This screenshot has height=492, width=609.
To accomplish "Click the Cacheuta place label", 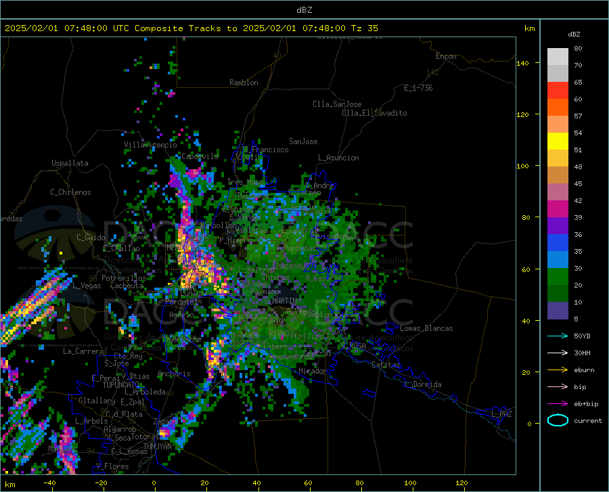I will pos(127,286).
